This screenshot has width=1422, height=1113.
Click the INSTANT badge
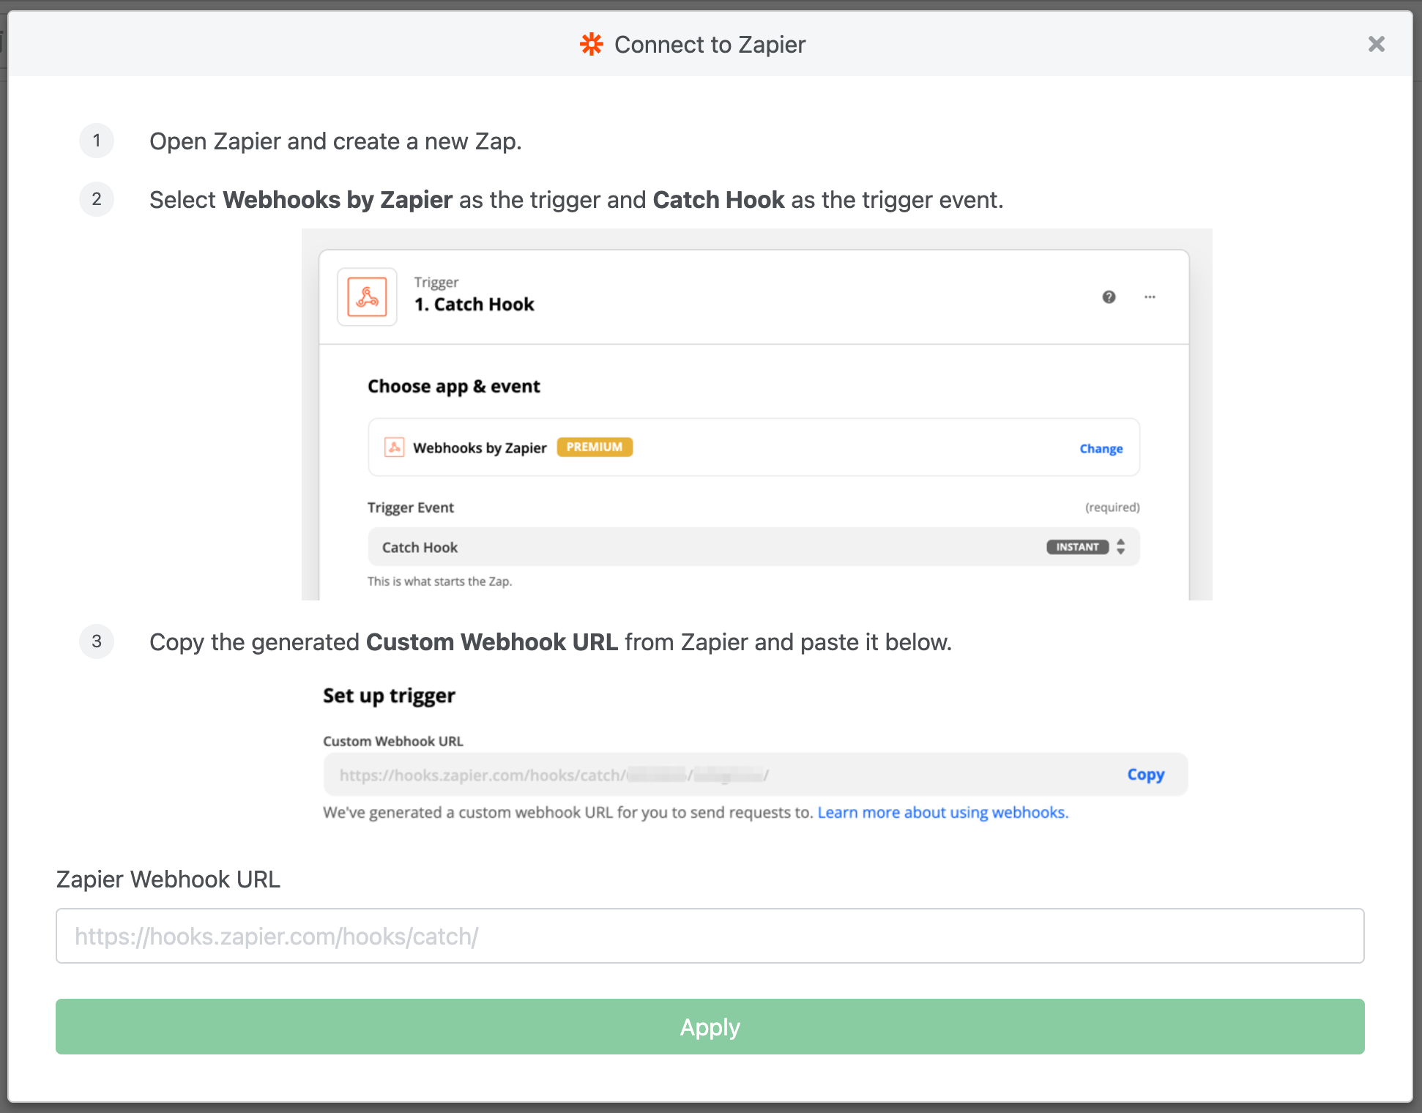click(1076, 547)
